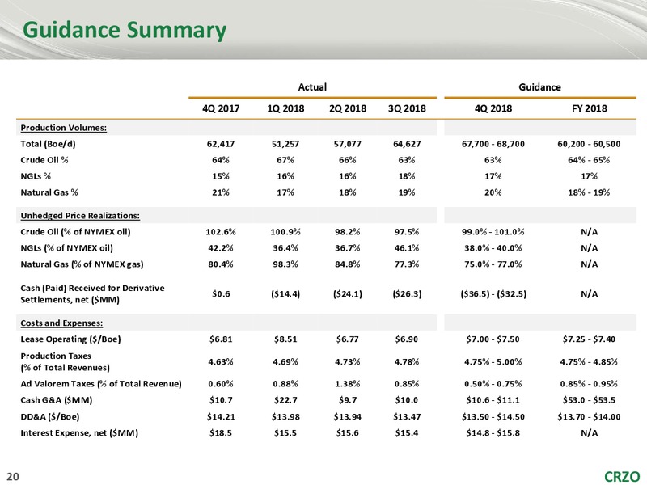Click the 99.0% - 101.0% guidance range
647x485 pixels.
tap(493, 232)
